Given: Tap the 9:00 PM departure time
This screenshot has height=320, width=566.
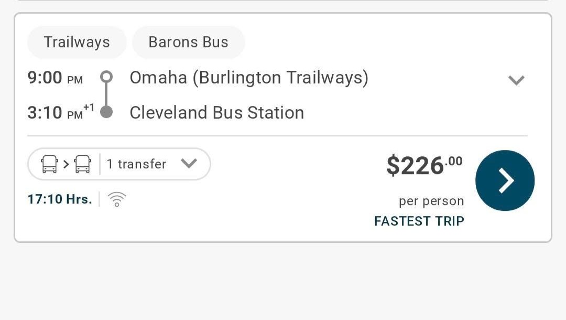Looking at the screenshot, I should 55,78.
